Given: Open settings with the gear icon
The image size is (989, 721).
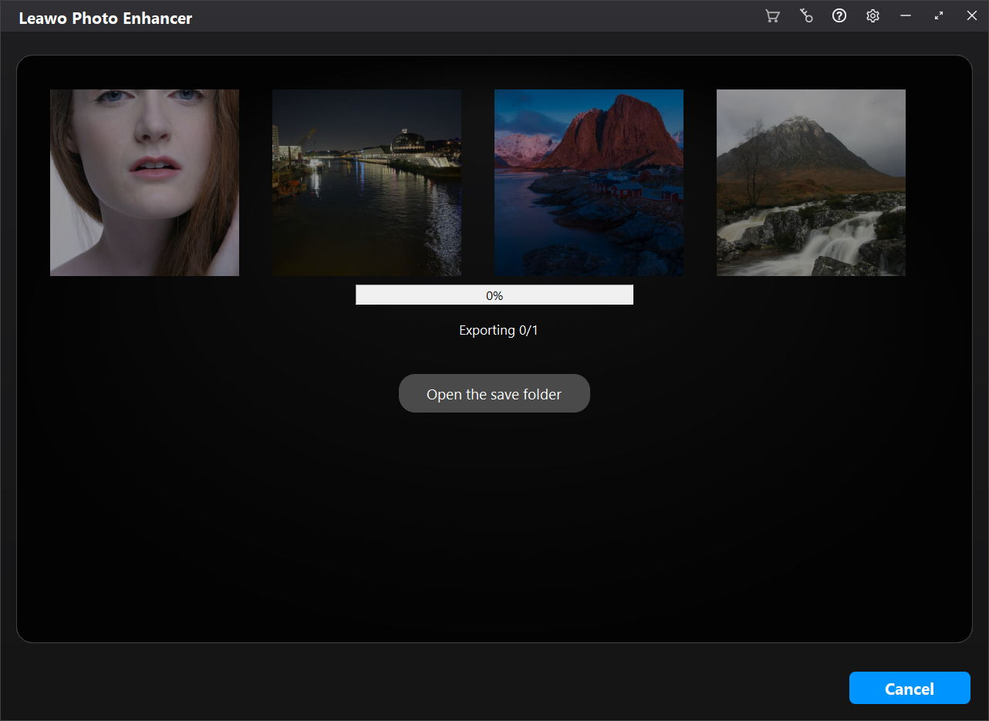Looking at the screenshot, I should 873,16.
